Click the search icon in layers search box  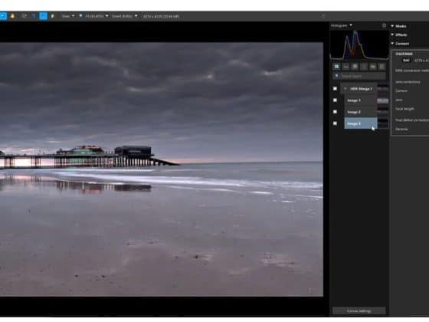(336, 76)
